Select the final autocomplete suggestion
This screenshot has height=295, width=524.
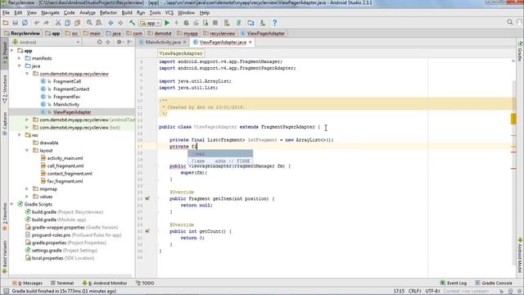pos(220,153)
